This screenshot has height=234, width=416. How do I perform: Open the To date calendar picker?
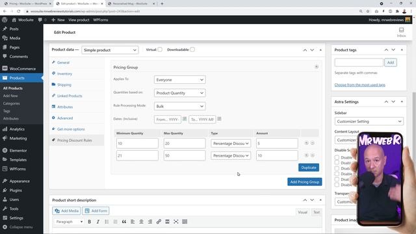[x=219, y=119]
